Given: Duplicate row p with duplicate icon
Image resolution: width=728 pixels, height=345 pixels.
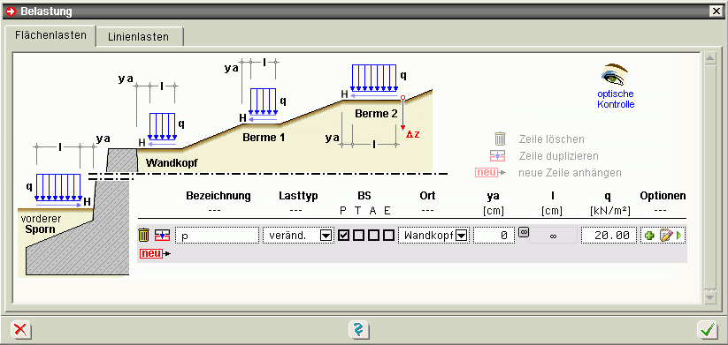Looking at the screenshot, I should [163, 236].
